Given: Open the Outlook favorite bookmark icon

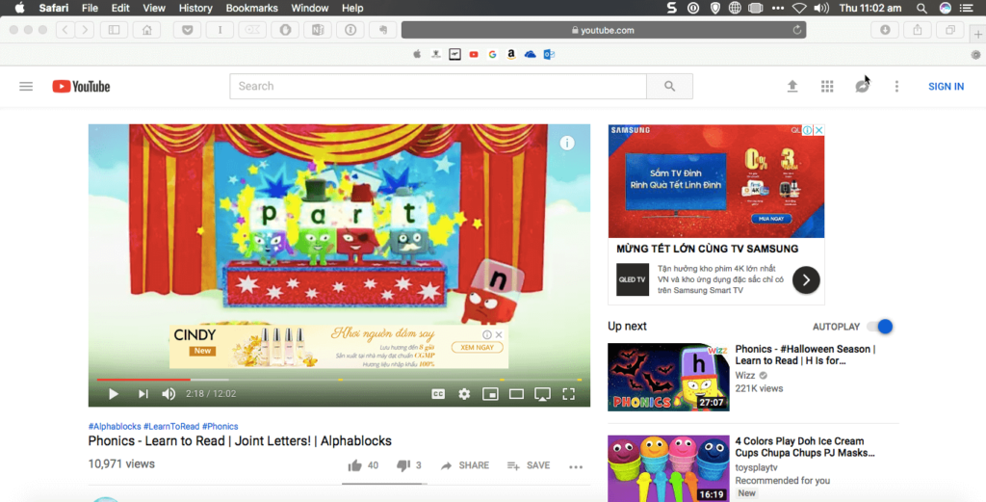Looking at the screenshot, I should 549,55.
